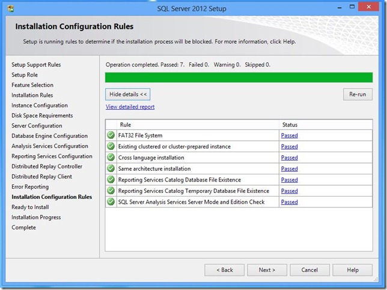The width and height of the screenshot is (387, 290).
Task: Proceed with the Next button
Action: [x=267, y=270]
